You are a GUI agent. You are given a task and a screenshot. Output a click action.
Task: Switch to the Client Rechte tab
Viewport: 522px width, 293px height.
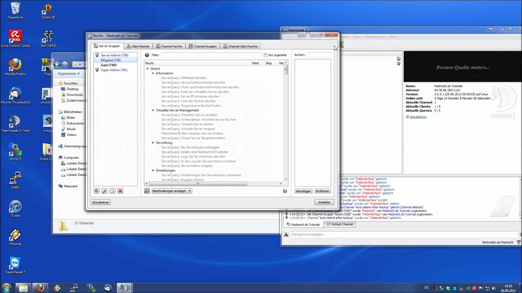(x=138, y=46)
